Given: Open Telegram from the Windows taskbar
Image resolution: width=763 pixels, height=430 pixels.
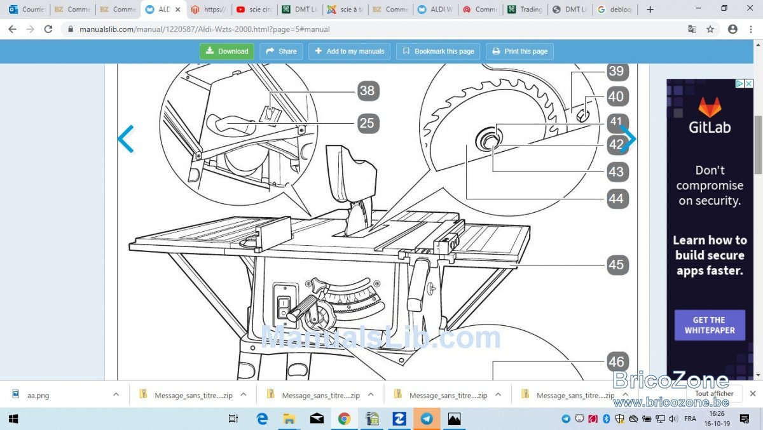Looking at the screenshot, I should click(427, 419).
